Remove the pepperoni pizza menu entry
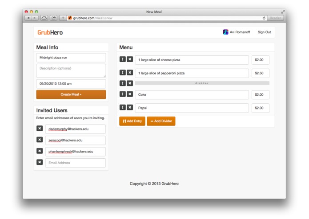 [x=130, y=72]
